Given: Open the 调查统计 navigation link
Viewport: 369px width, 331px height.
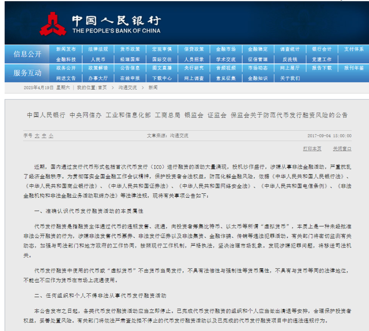Looking at the screenshot, I should point(290,49).
